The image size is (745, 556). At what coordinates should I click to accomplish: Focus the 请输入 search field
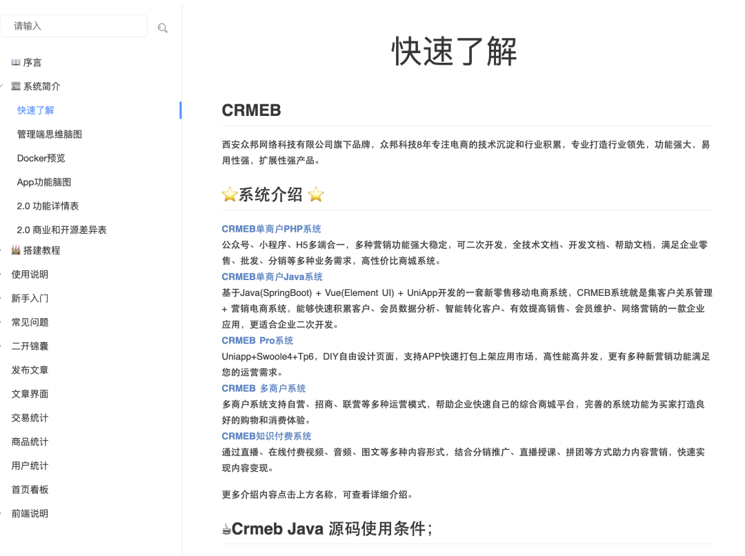click(x=74, y=26)
